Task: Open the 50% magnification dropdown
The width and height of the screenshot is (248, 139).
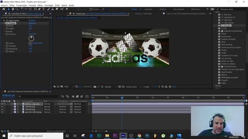Action: [x=69, y=86]
